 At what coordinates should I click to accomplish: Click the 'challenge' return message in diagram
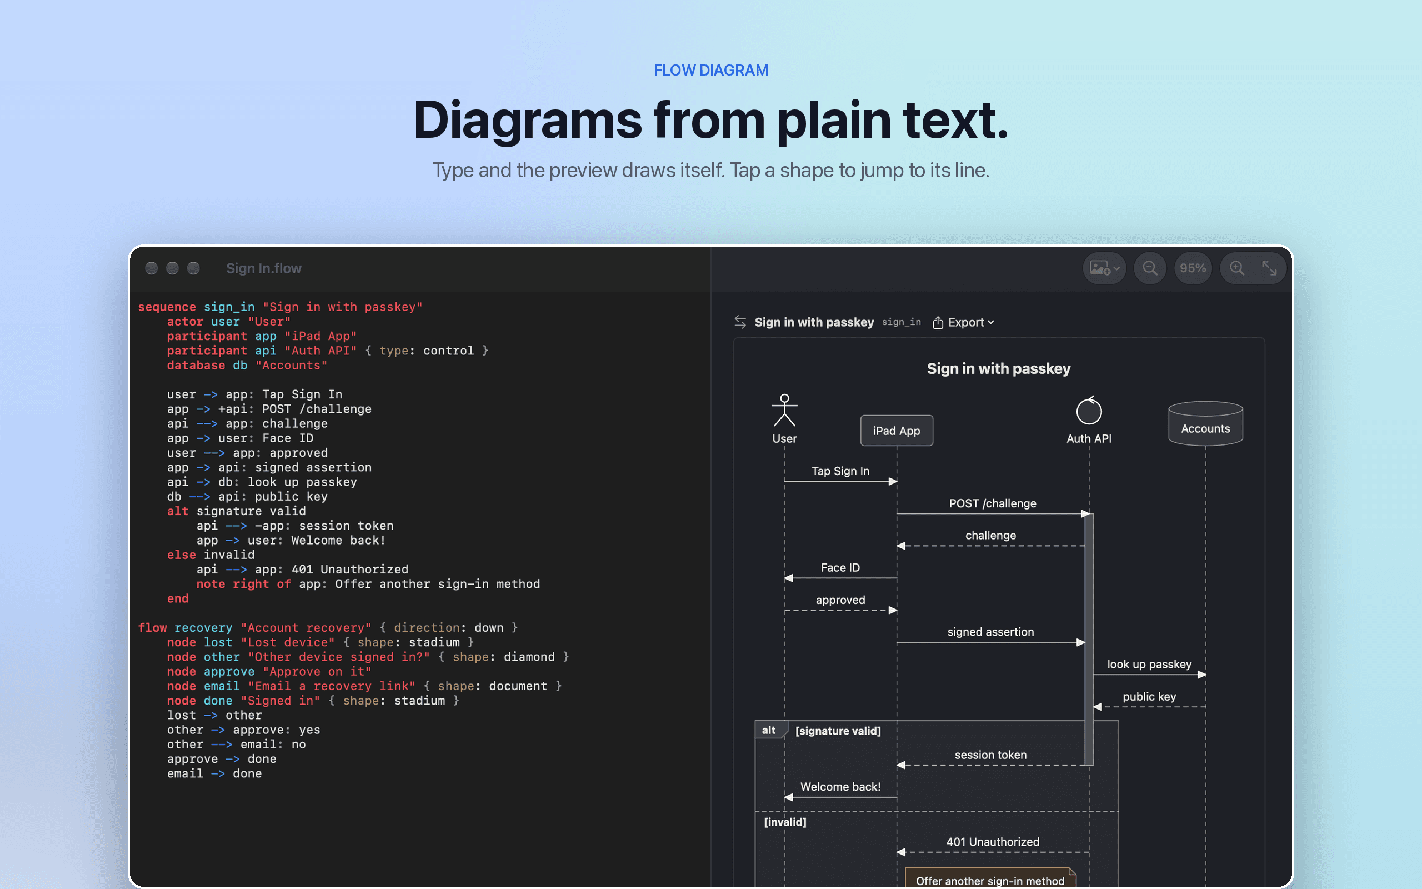pyautogui.click(x=990, y=535)
